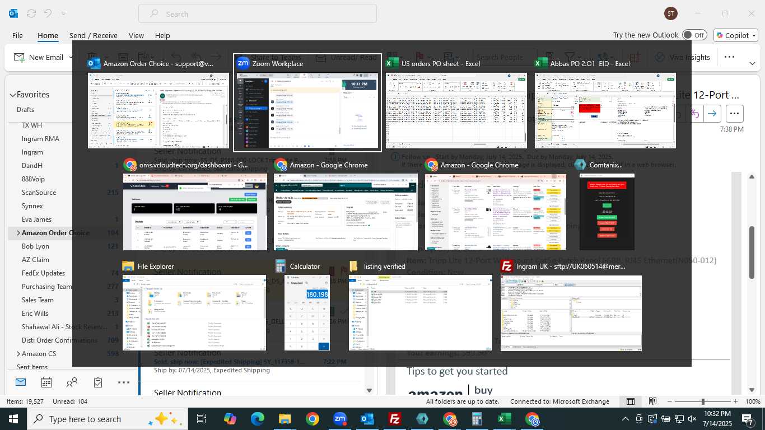The image size is (765, 430).
Task: Click the 100% zoom level
Action: pyautogui.click(x=753, y=401)
